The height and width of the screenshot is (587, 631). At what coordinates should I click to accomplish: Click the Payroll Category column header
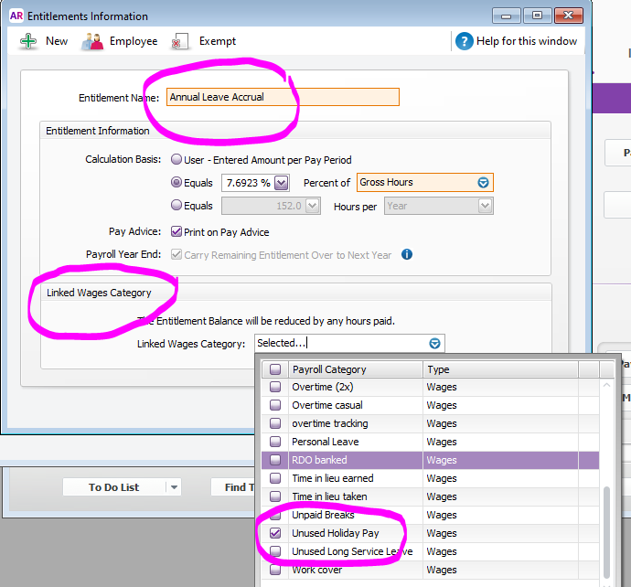(353, 369)
